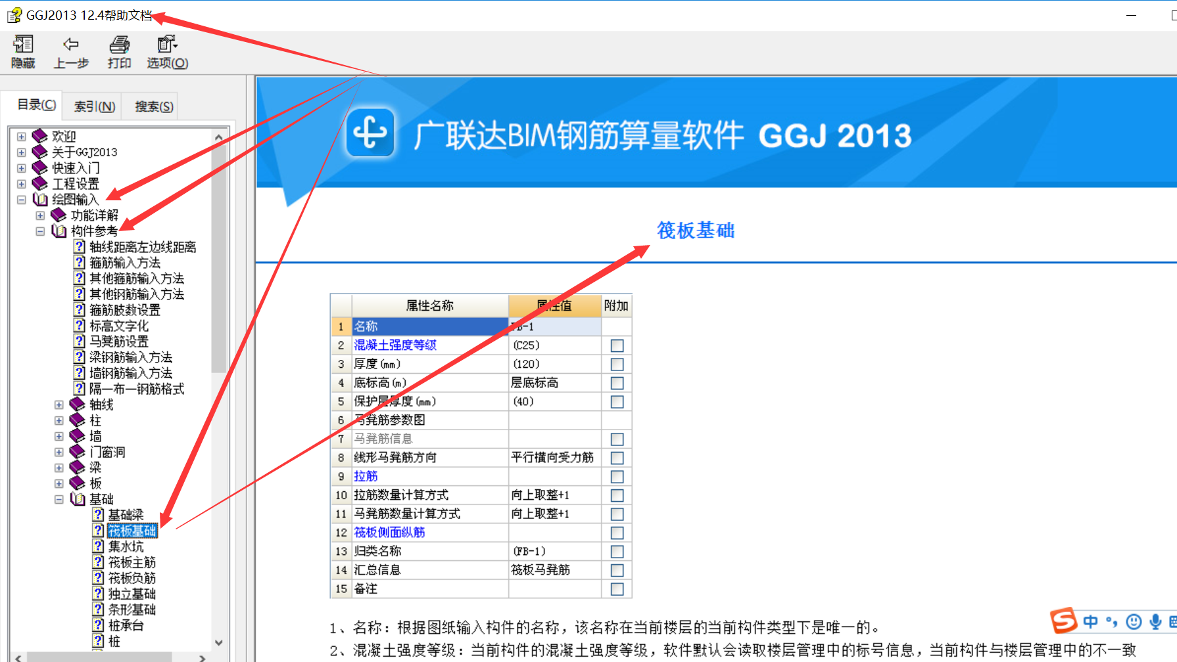Click the 隐藏 (Hide) toolbar icon
1177x662 pixels.
click(23, 45)
